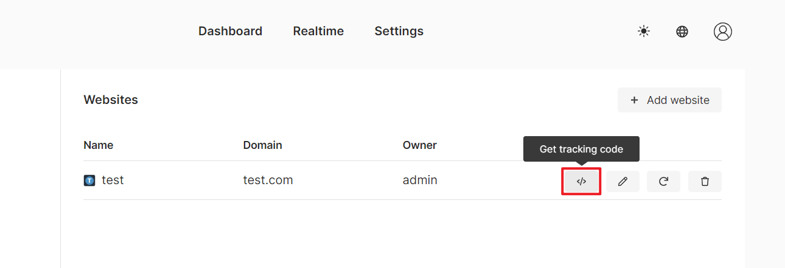Image resolution: width=785 pixels, height=268 pixels.
Task: Open the Get tracking code button
Action: [581, 181]
